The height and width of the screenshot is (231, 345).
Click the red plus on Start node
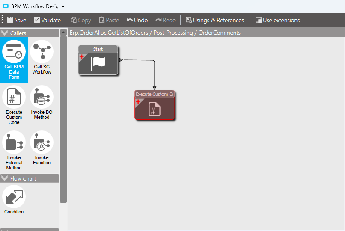(x=82, y=56)
